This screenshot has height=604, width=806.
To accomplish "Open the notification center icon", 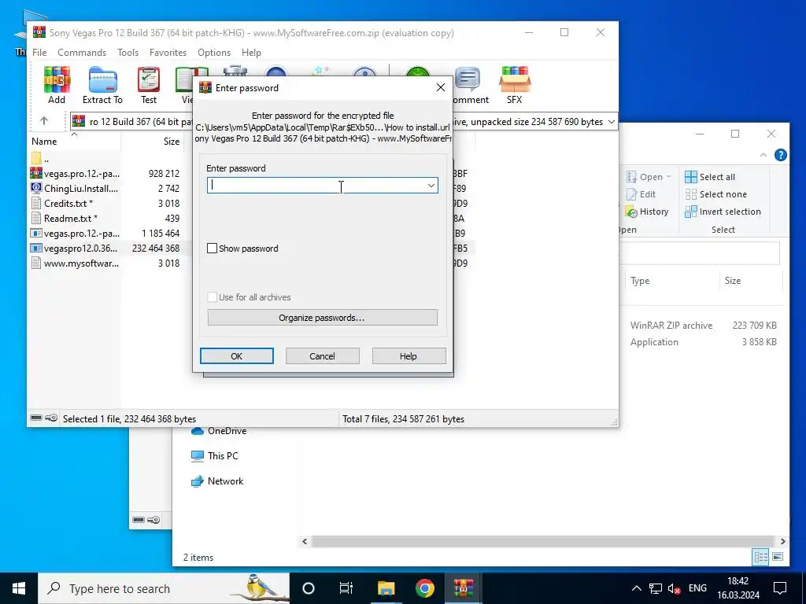I will pos(780,588).
